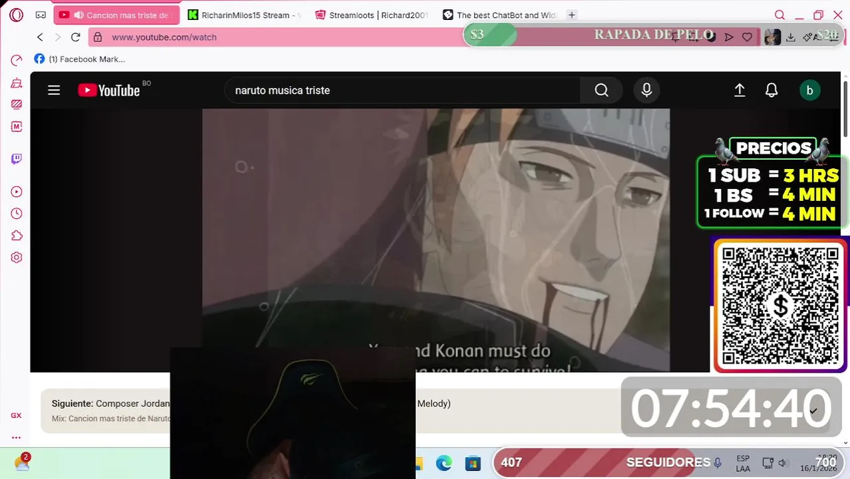Open the Opera GX main menu logo
Screen dimensions: 850x479
(x=16, y=15)
